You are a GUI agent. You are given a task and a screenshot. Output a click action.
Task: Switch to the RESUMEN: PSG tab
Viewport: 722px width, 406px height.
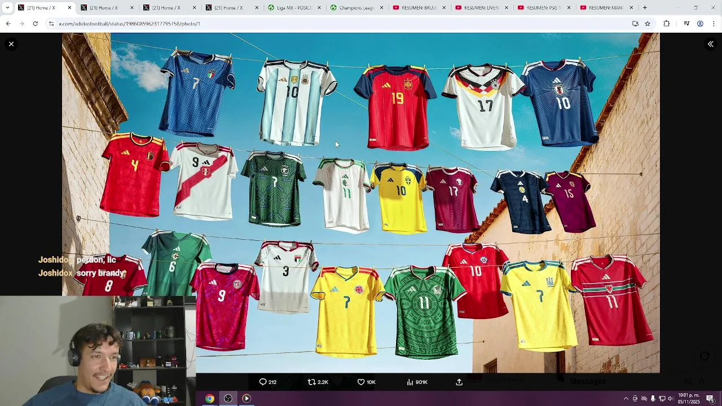(543, 8)
